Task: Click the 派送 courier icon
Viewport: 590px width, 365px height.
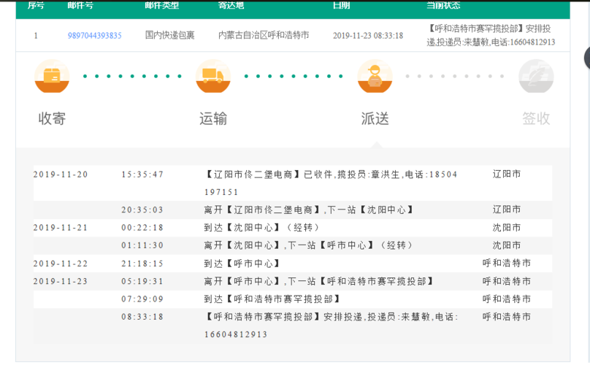Action: click(x=375, y=76)
